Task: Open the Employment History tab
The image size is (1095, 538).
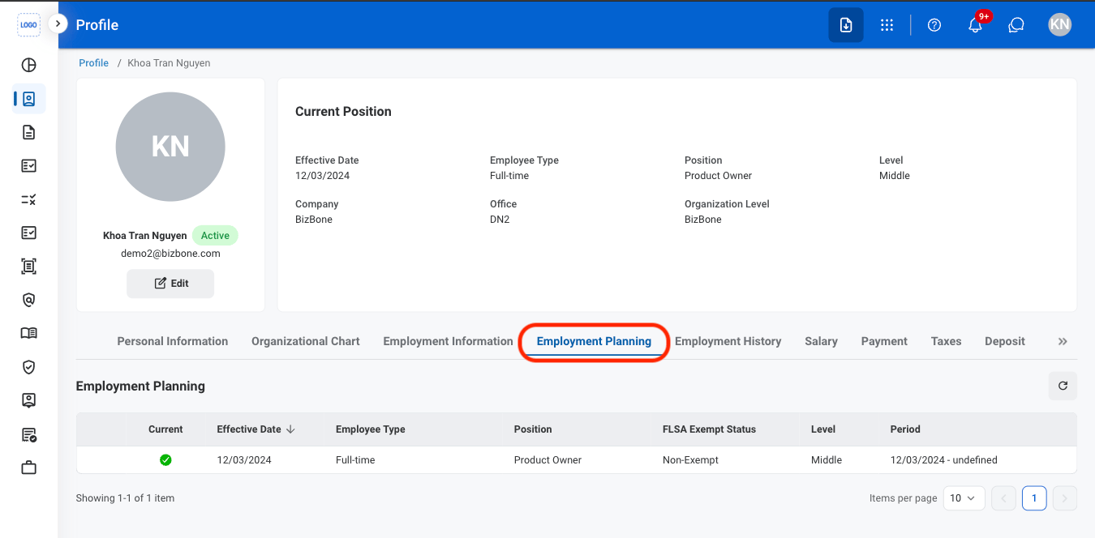Action: point(728,341)
